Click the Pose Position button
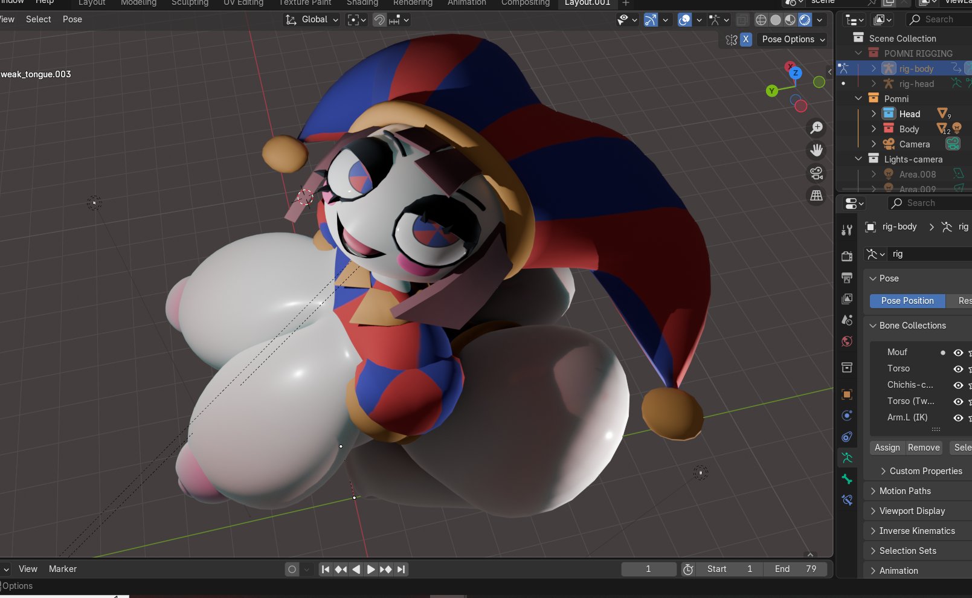Image resolution: width=972 pixels, height=598 pixels. [x=907, y=301]
